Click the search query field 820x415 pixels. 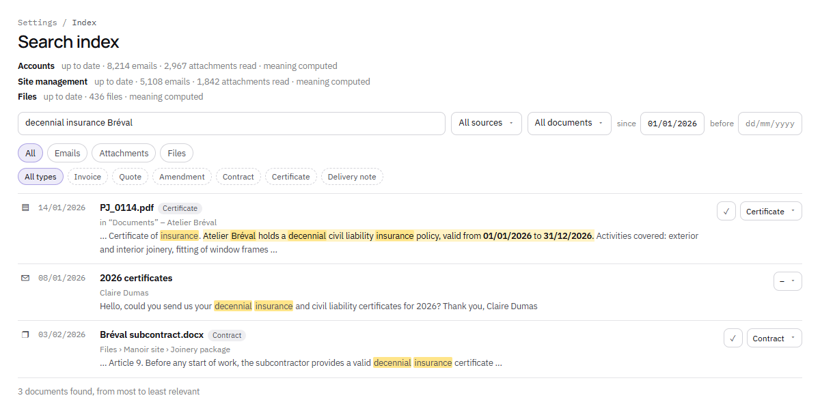pos(232,124)
